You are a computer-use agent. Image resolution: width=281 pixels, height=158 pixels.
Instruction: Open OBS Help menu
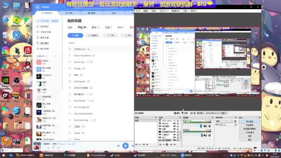click(194, 11)
